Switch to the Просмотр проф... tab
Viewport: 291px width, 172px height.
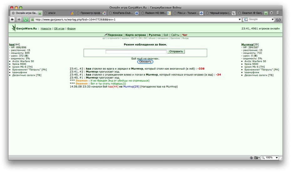click(x=91, y=13)
